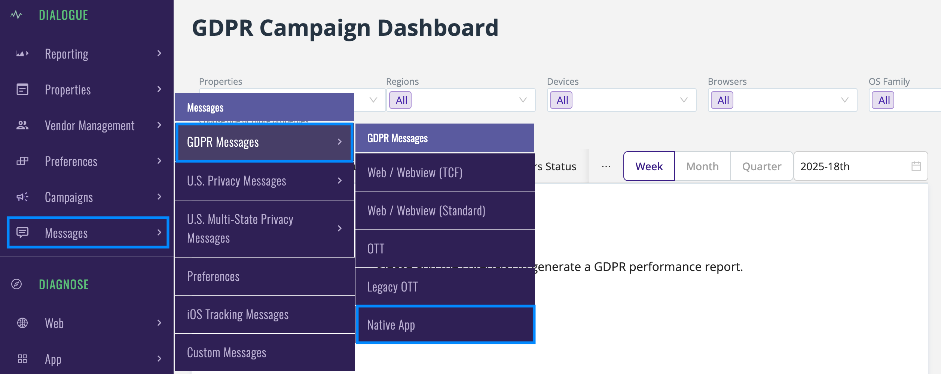Click the App grid icon
941x374 pixels.
click(22, 359)
